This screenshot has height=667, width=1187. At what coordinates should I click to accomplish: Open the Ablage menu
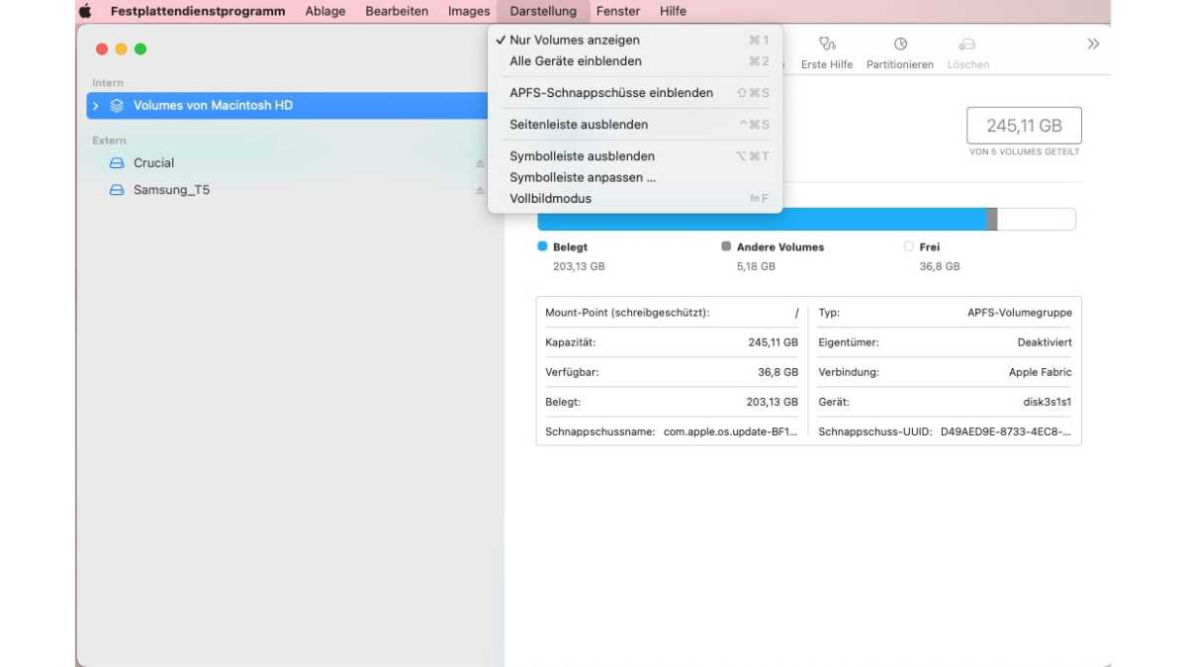pos(325,11)
